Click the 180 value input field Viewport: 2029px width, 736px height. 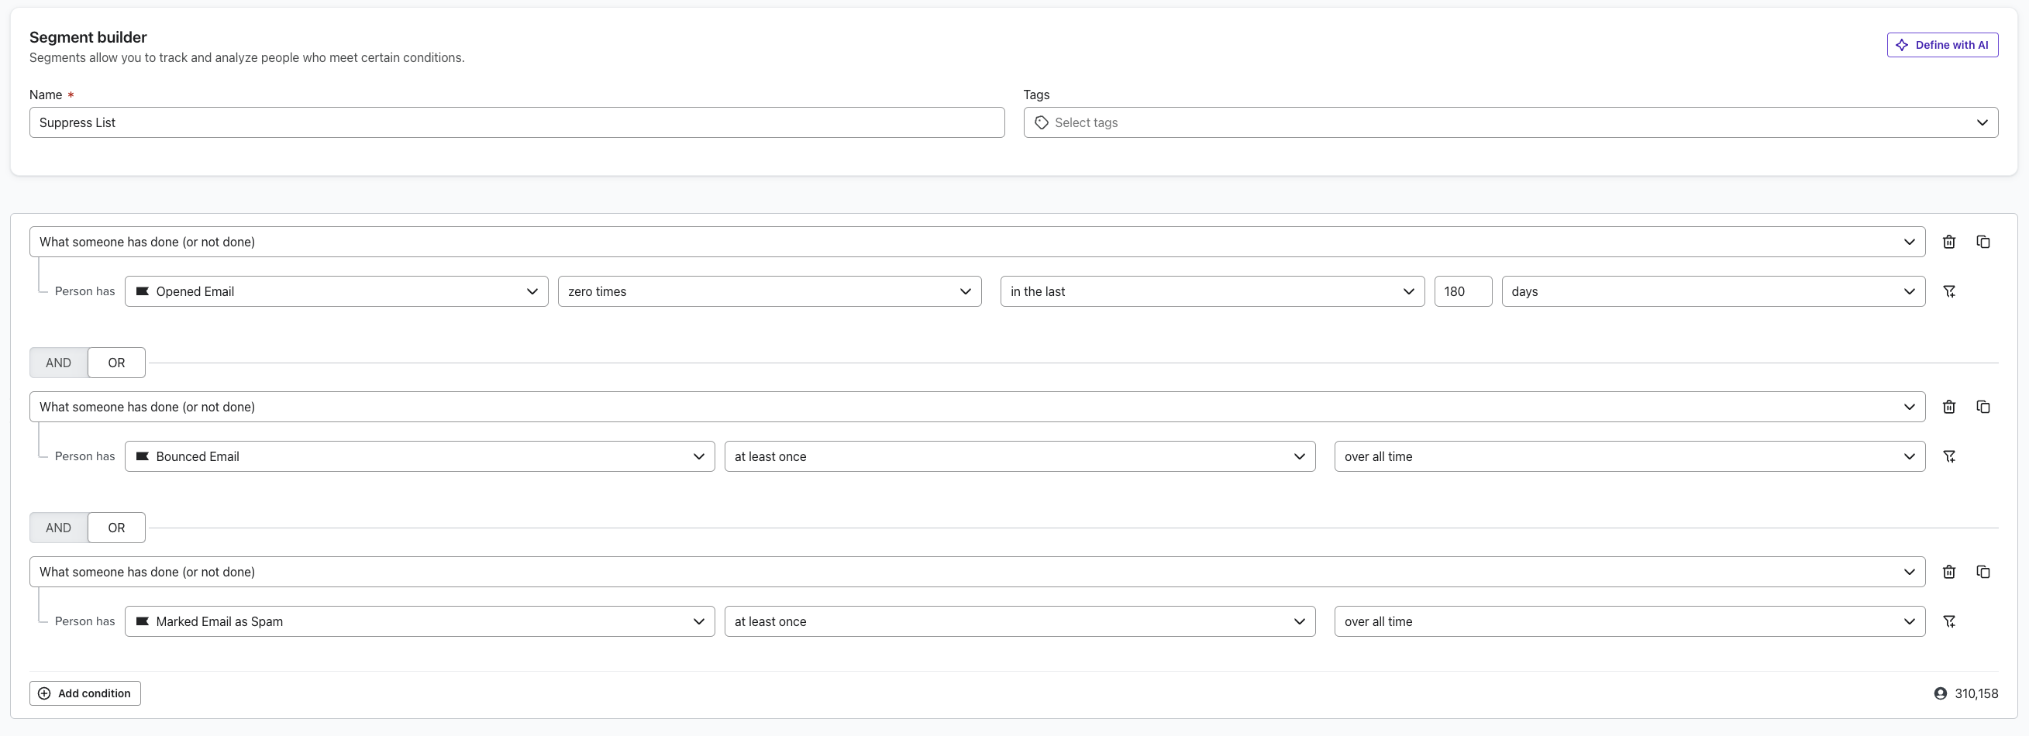point(1462,291)
